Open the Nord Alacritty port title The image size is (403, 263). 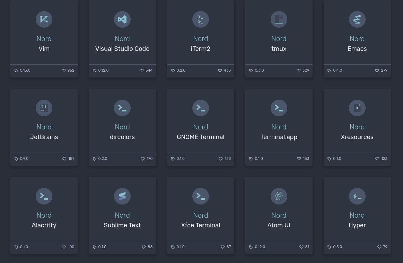point(44,220)
